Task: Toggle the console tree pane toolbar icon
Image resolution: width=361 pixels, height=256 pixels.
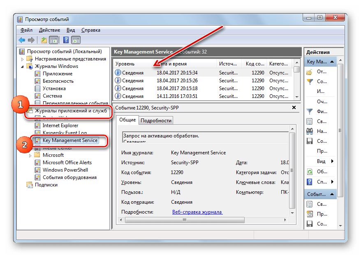Action: click(x=54, y=40)
